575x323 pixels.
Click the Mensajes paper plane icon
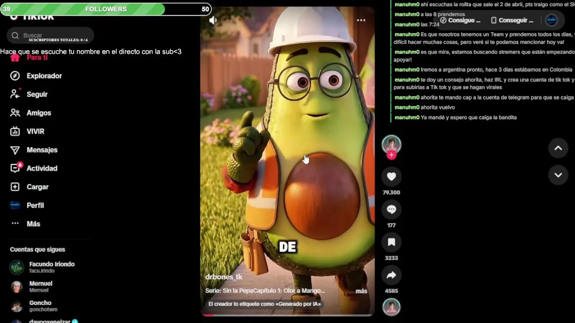(15, 150)
